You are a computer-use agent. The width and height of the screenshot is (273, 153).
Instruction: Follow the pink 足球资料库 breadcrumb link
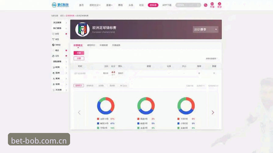70,15
